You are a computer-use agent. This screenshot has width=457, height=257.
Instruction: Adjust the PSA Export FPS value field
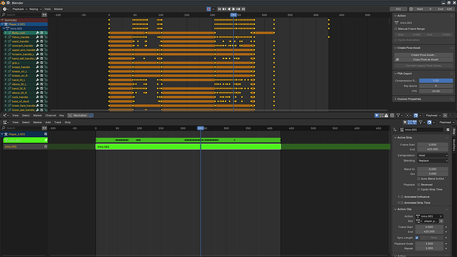tap(436, 91)
